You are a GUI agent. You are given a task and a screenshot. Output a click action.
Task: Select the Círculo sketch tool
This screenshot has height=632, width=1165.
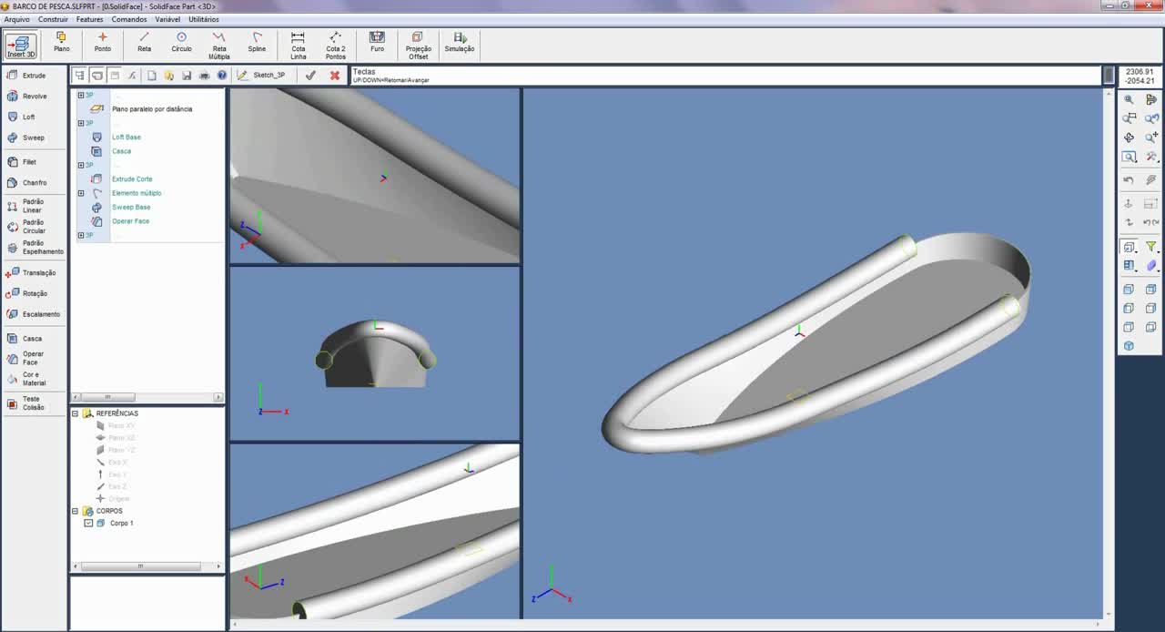pos(181,42)
